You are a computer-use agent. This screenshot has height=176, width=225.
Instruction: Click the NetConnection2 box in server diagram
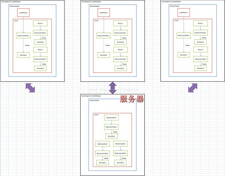102,144
